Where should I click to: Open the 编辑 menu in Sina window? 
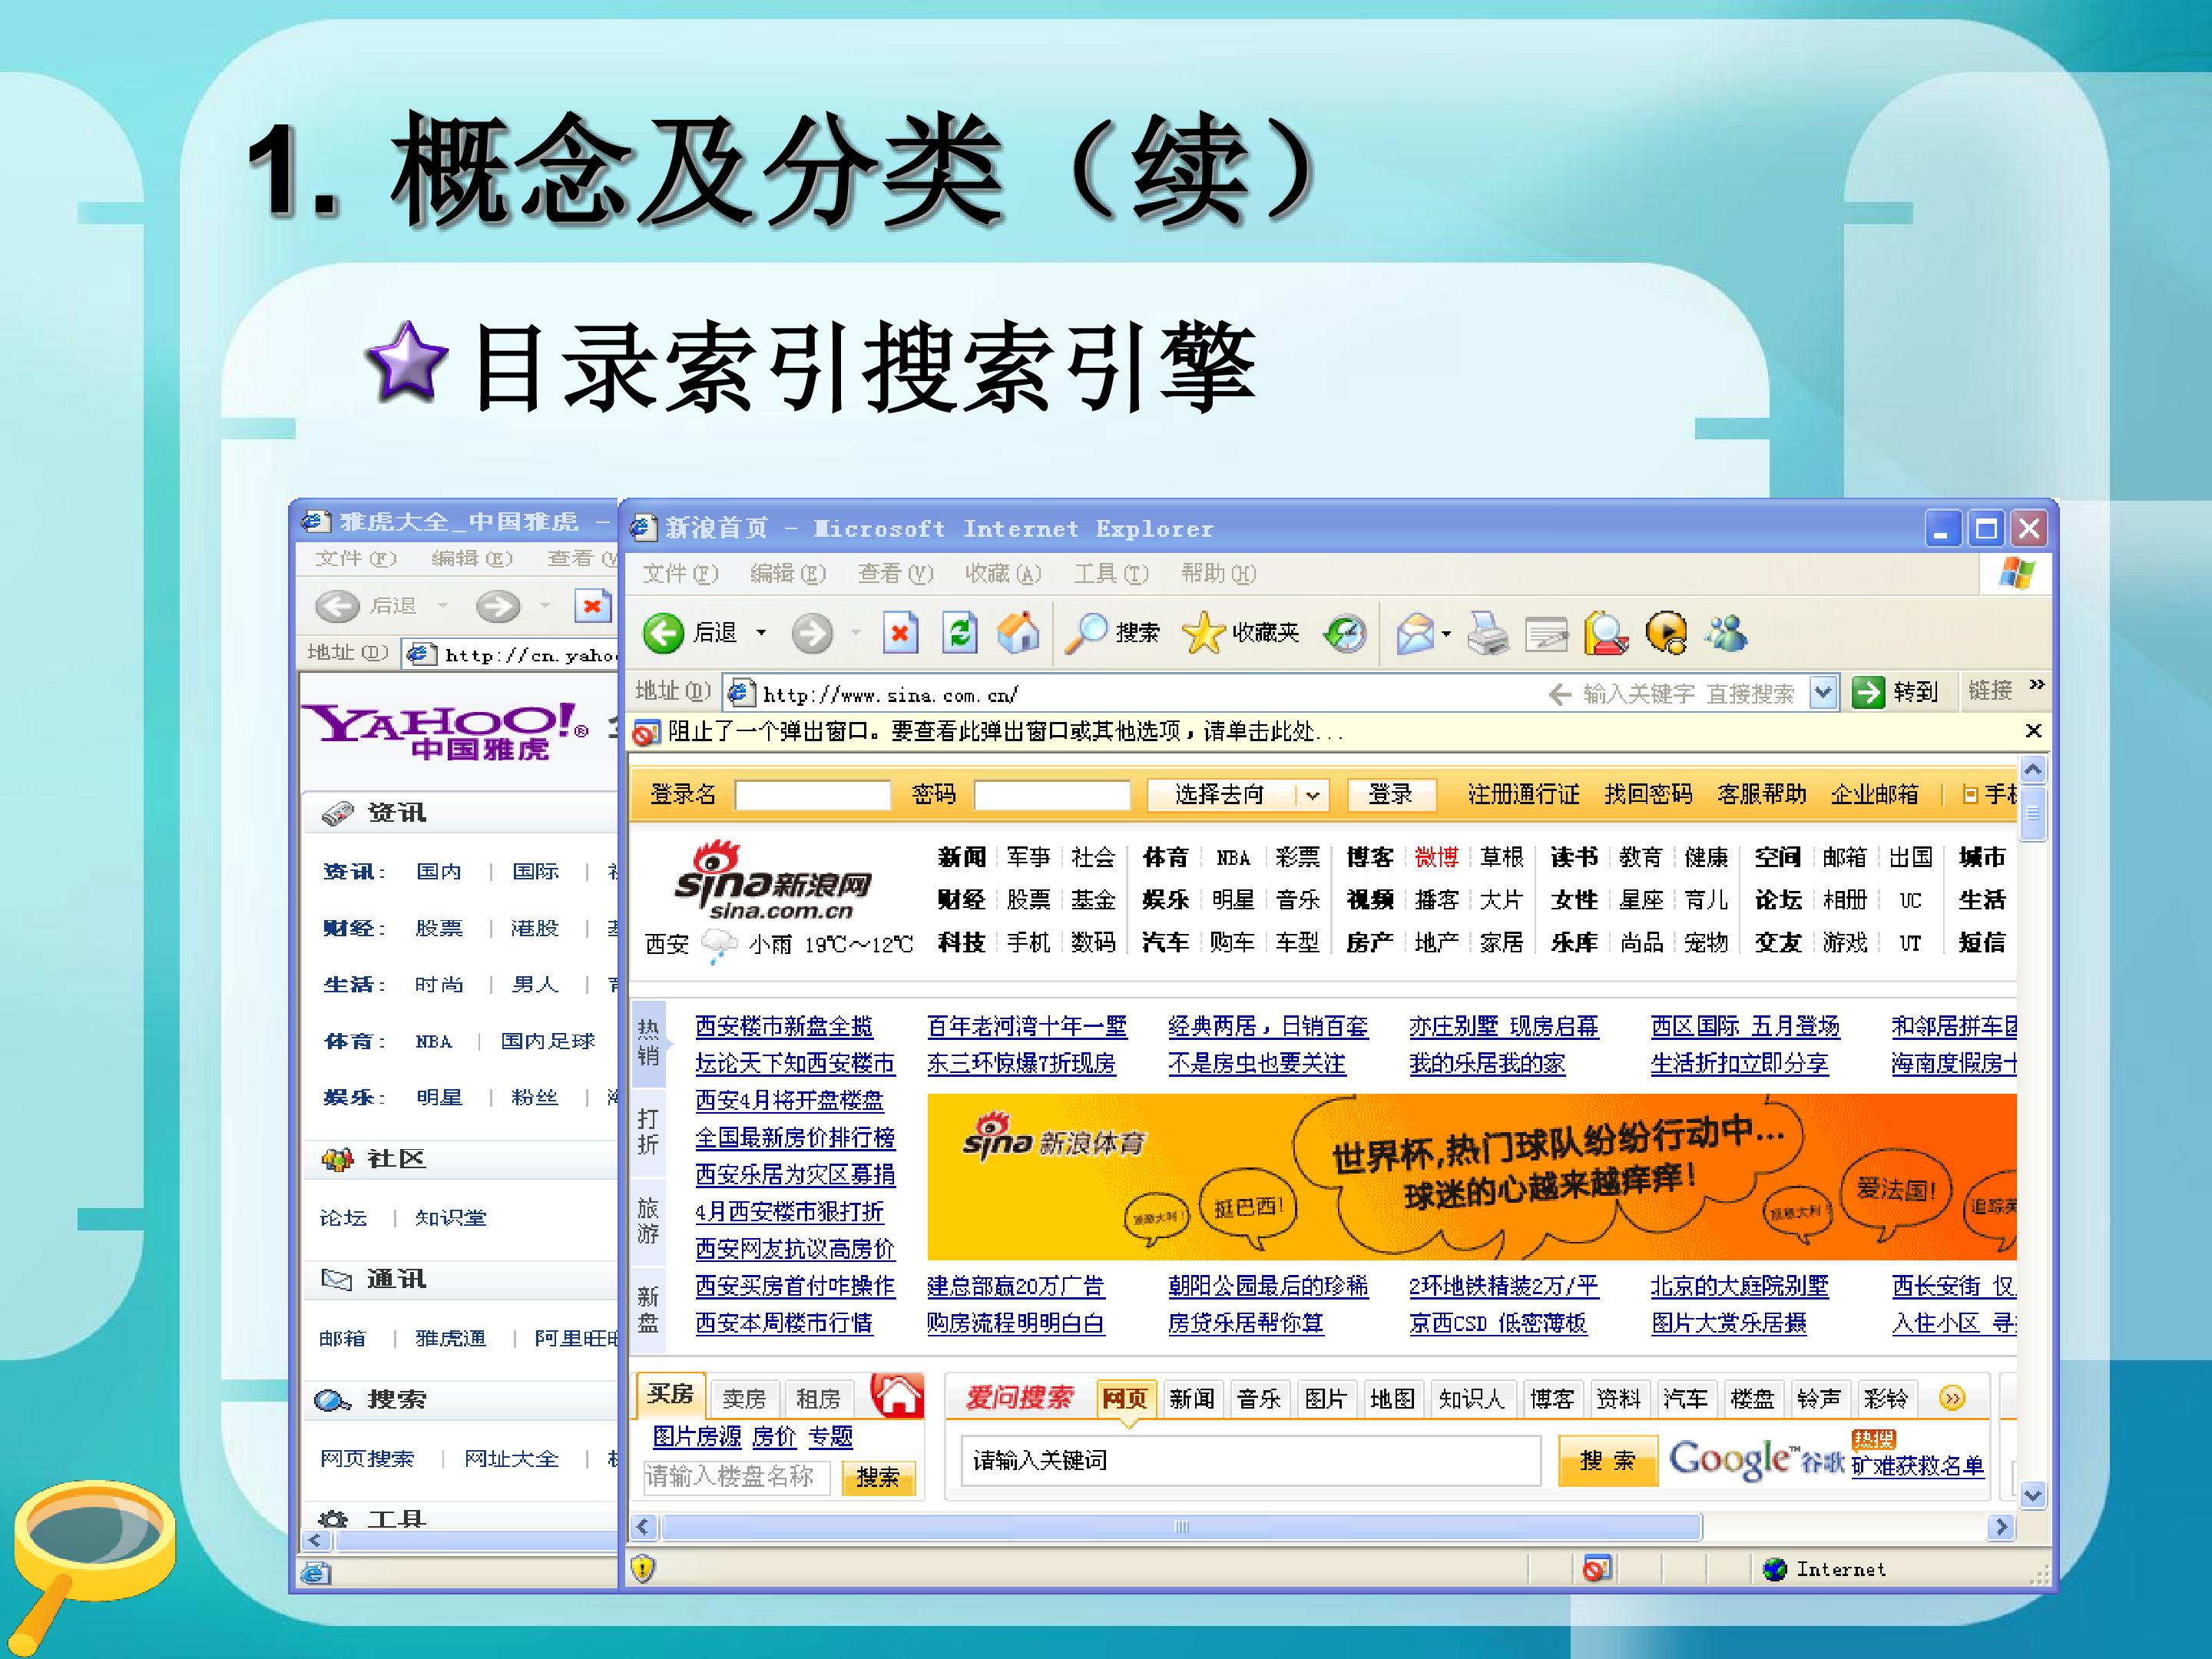pos(788,574)
